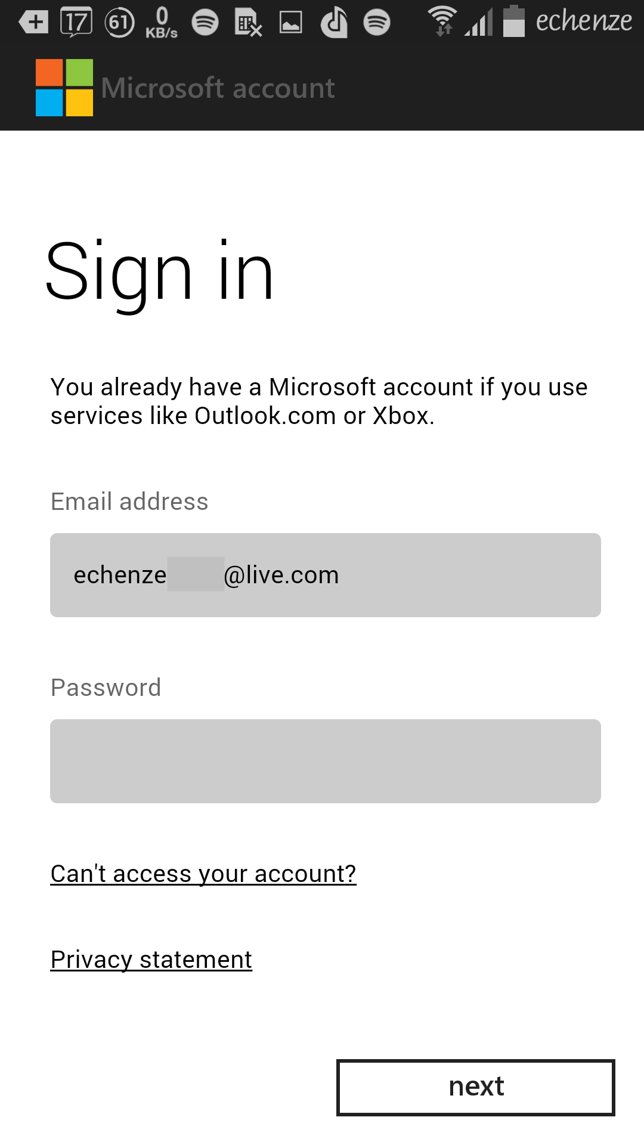Tap the calendar 17 status icon
This screenshot has width=644, height=1145.
(76, 23)
